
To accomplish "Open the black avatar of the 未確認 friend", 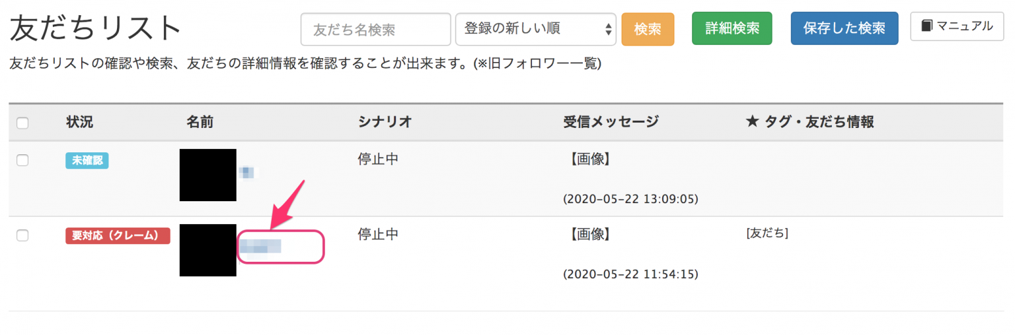I will point(207,175).
